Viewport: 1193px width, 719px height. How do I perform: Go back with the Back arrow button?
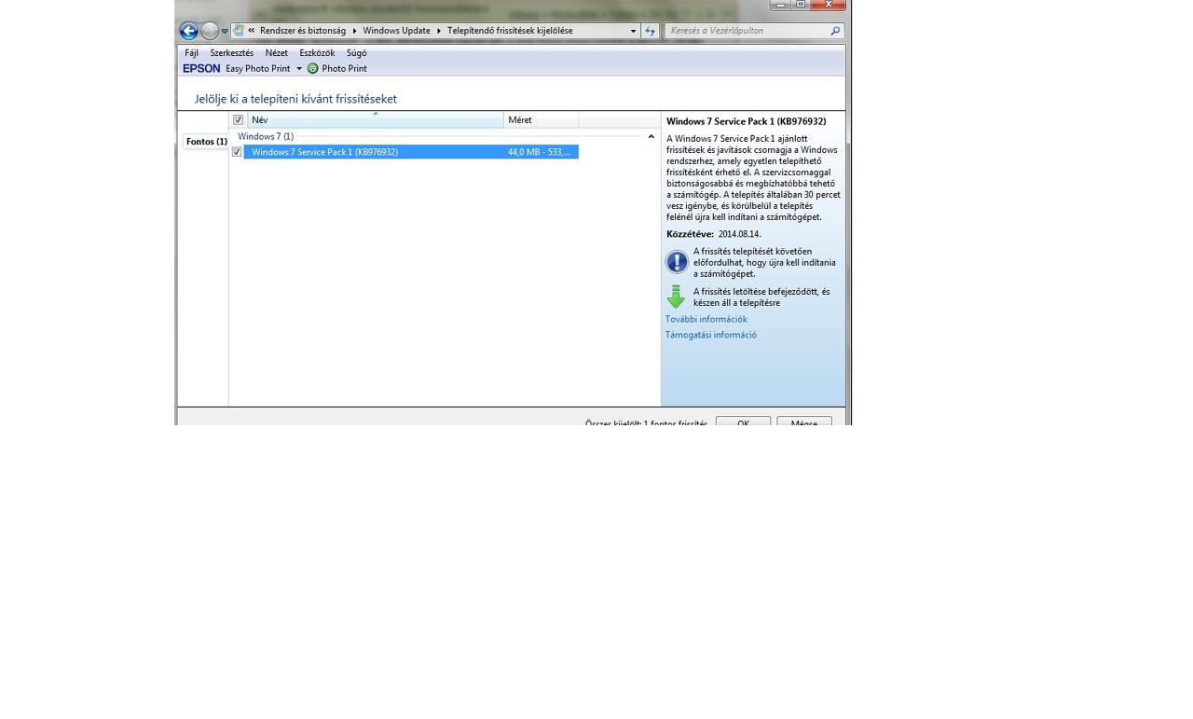tap(188, 31)
